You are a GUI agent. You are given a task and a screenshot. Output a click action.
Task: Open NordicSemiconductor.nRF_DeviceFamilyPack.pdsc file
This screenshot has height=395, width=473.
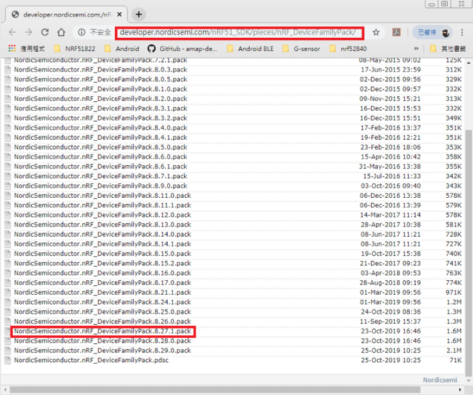click(x=91, y=360)
